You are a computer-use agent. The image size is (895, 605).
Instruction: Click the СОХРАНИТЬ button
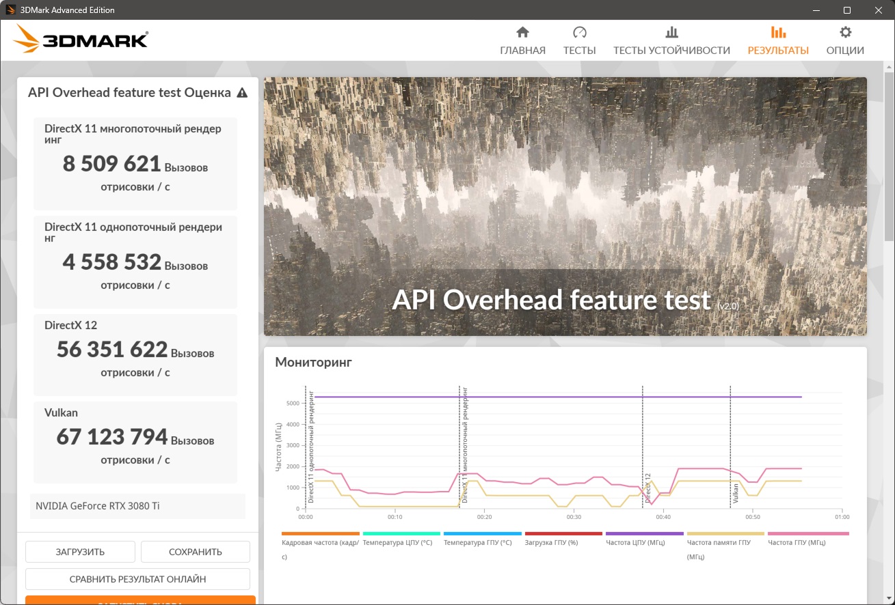[x=196, y=552]
